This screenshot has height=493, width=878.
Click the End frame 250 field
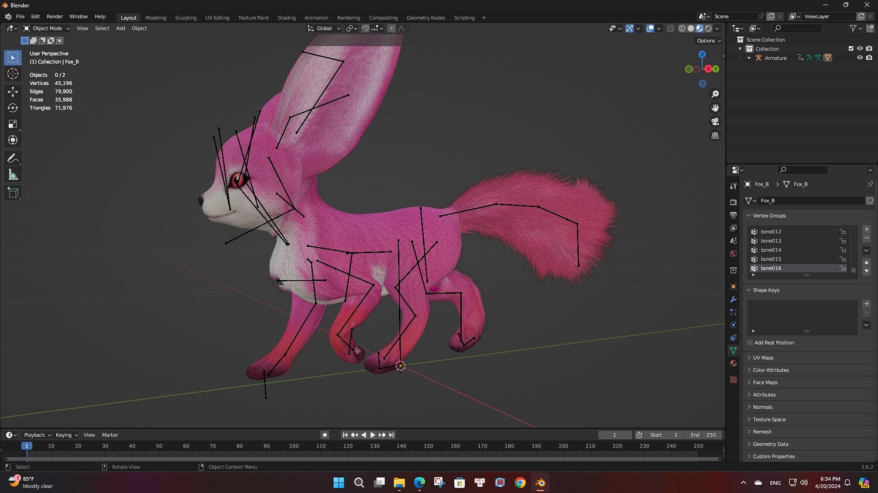703,435
